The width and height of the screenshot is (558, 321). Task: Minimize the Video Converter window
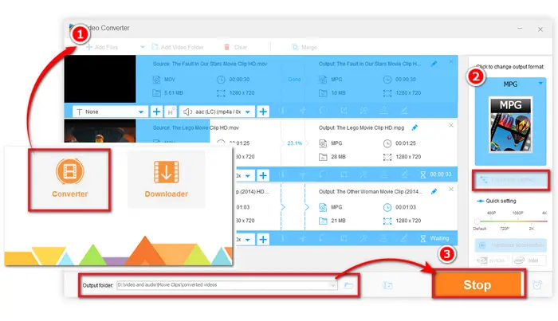(520, 28)
